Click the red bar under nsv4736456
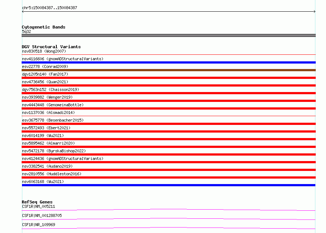 pyautogui.click(x=168, y=85)
